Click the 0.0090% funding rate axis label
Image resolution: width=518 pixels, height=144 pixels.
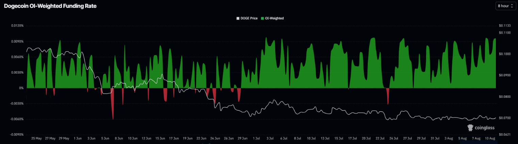pyautogui.click(x=17, y=42)
